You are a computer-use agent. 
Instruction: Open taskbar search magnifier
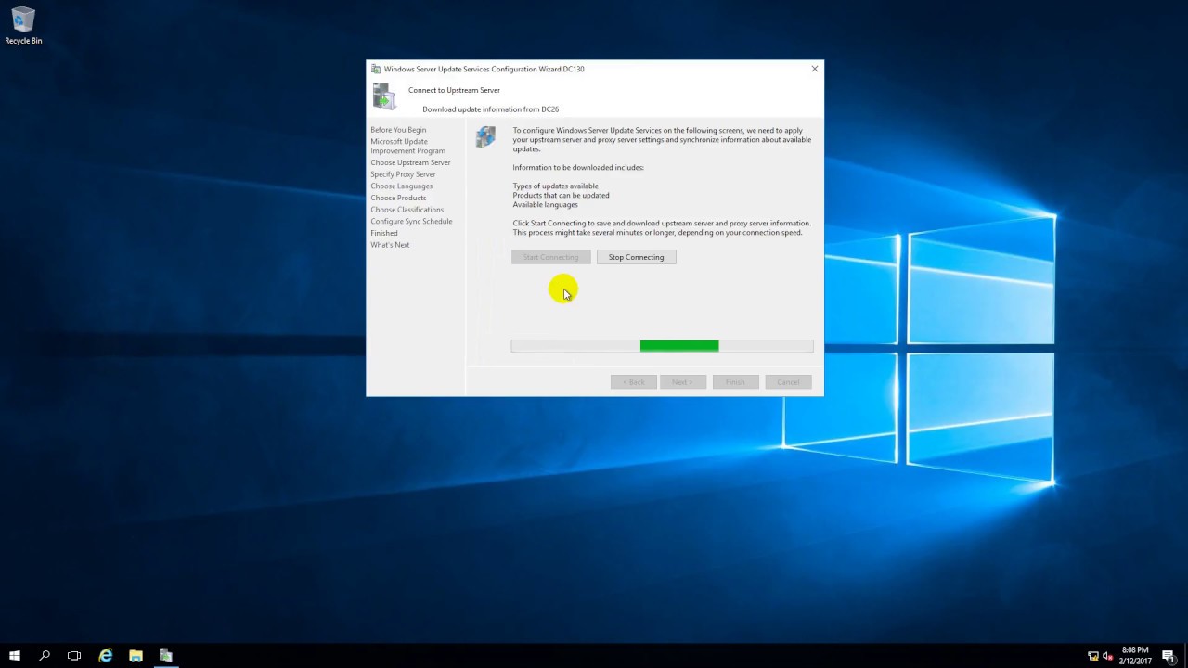(x=45, y=656)
